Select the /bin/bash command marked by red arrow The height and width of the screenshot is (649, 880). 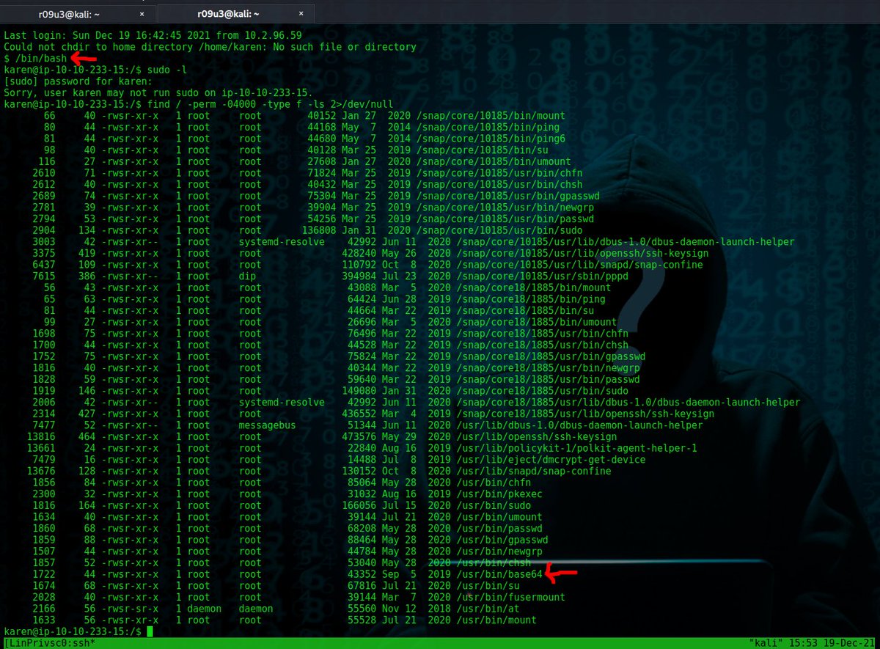point(39,58)
